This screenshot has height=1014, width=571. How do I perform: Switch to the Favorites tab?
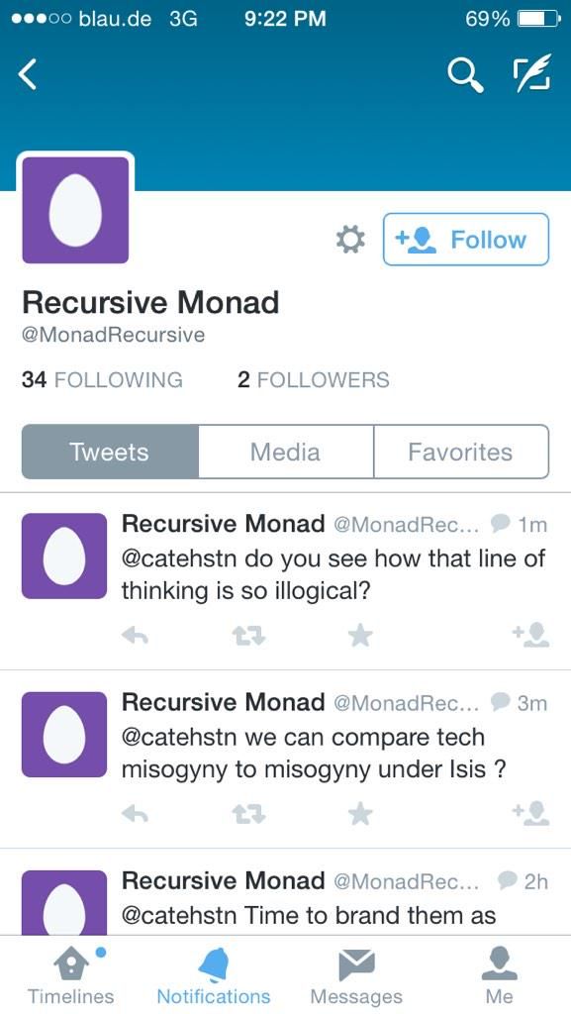460,452
